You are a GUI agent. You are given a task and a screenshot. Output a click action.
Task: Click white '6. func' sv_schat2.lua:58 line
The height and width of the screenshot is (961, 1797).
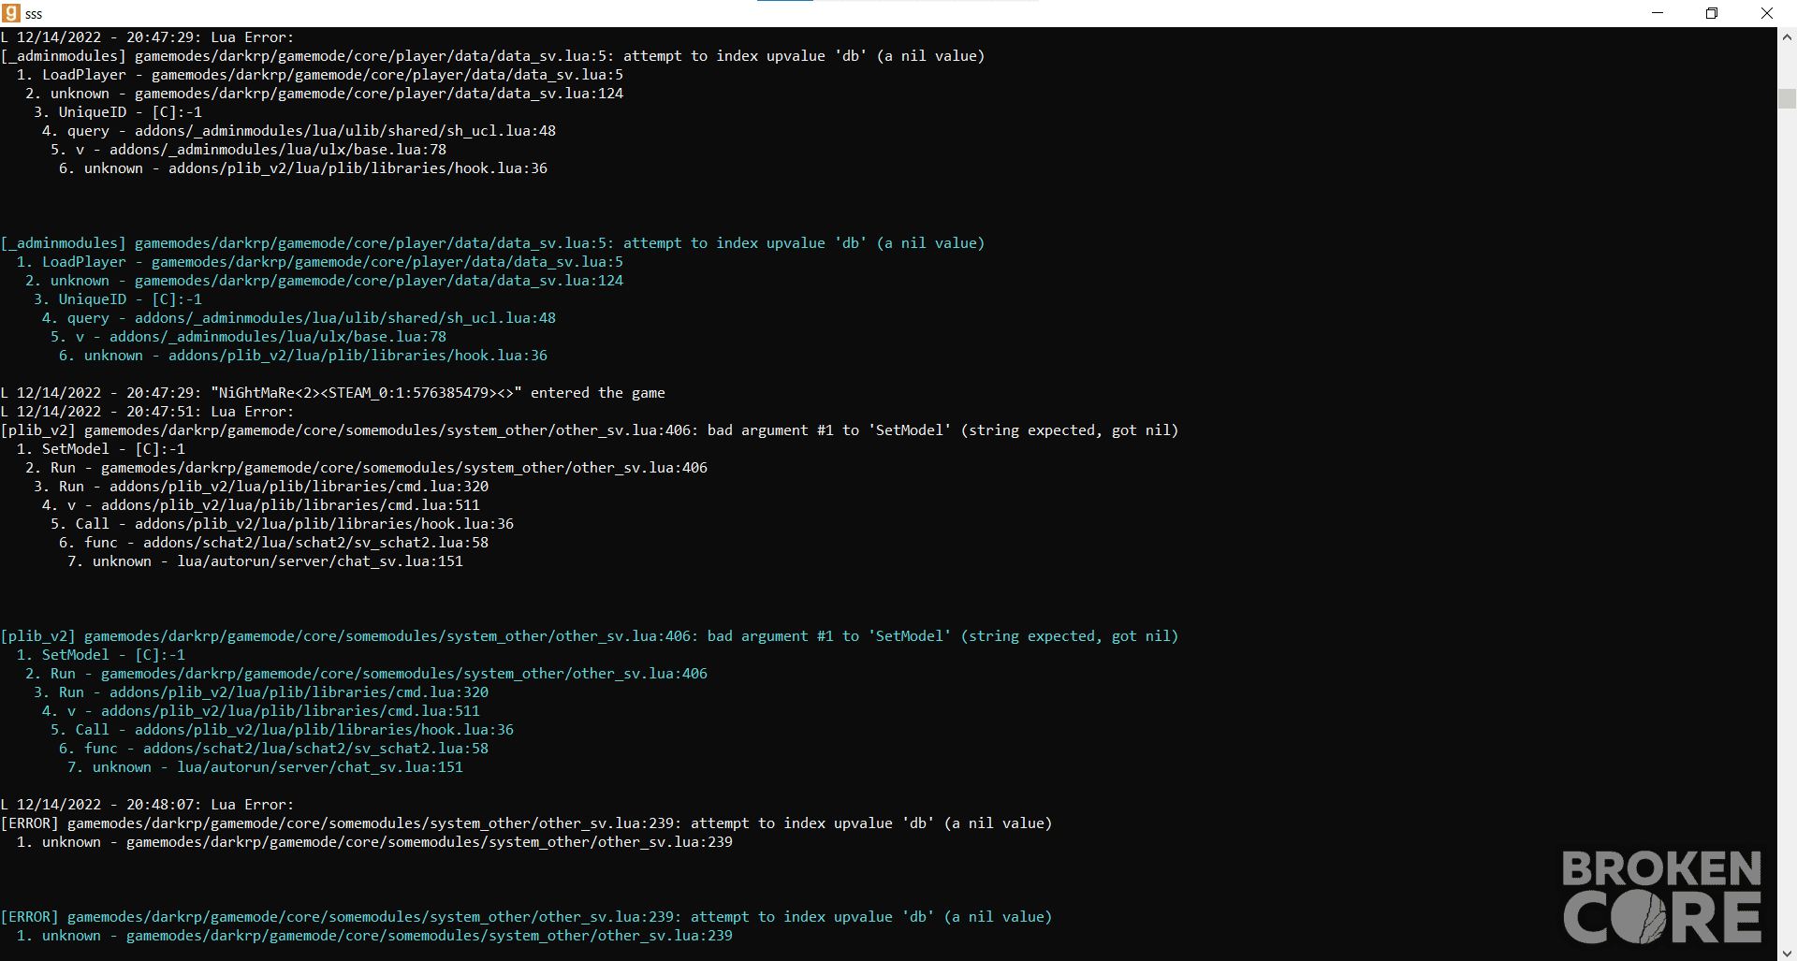click(x=273, y=543)
